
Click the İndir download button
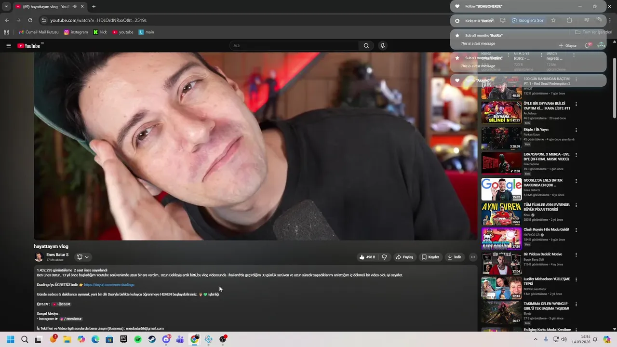(x=454, y=257)
